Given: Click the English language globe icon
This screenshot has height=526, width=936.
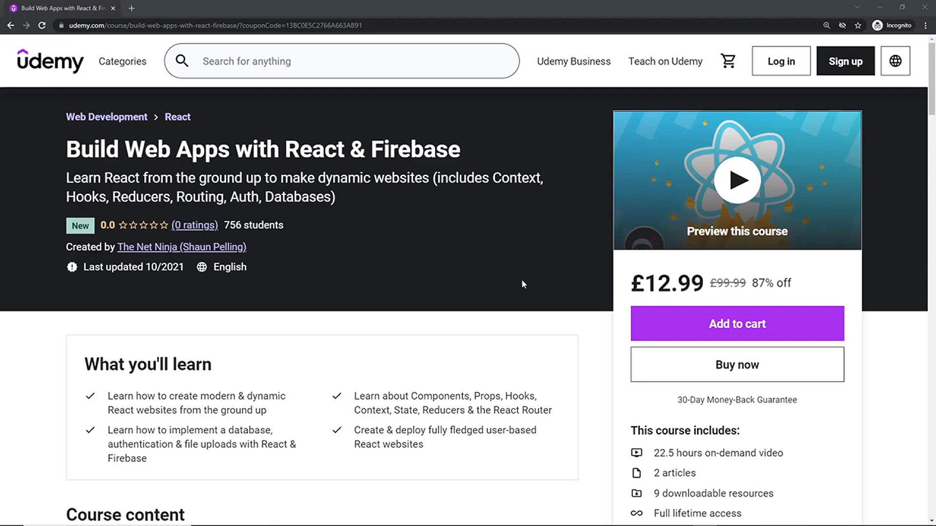Looking at the screenshot, I should pyautogui.click(x=202, y=267).
